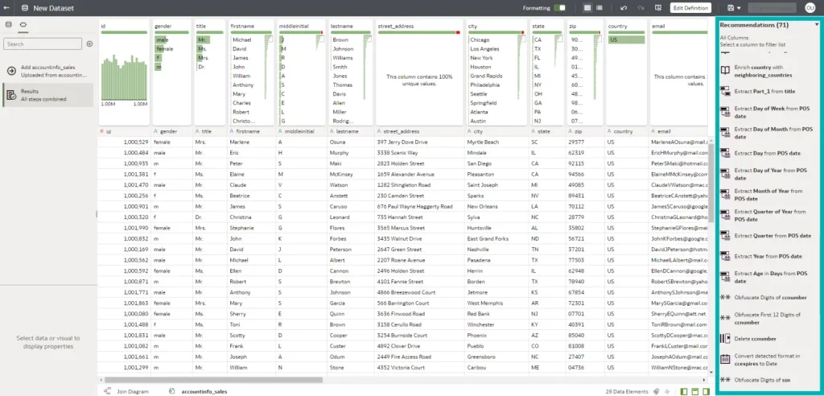Select the Results step
This screenshot has height=396, width=824.
tap(47, 95)
